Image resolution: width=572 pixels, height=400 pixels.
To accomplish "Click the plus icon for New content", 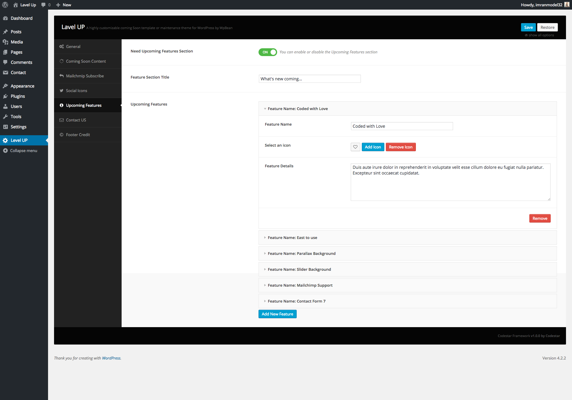I will (58, 5).
